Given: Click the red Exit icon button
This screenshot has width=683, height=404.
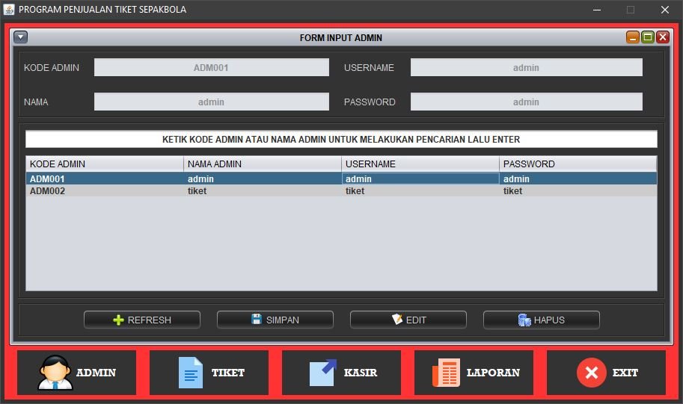Looking at the screenshot, I should [606, 373].
